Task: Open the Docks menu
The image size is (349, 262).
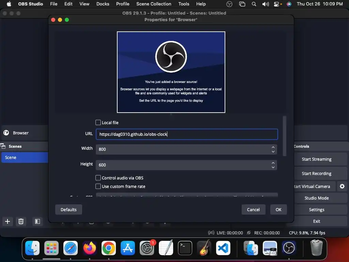Action: pyautogui.click(x=103, y=4)
